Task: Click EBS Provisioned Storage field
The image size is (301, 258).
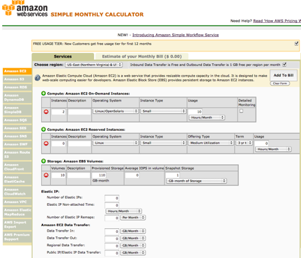Action: pyautogui.click(x=99, y=175)
